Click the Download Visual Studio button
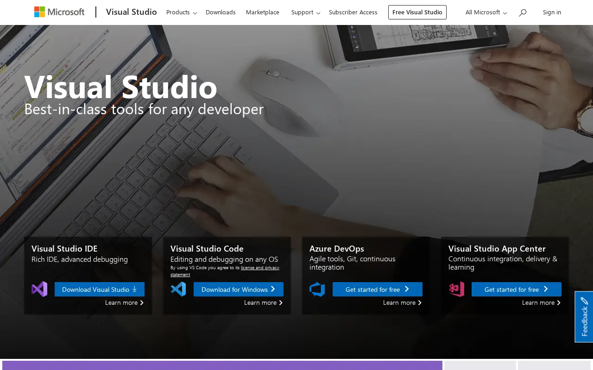 click(x=100, y=290)
